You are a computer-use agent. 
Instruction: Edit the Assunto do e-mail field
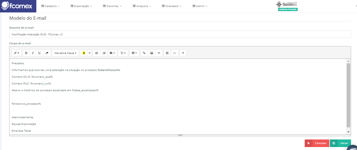[x=180, y=34]
